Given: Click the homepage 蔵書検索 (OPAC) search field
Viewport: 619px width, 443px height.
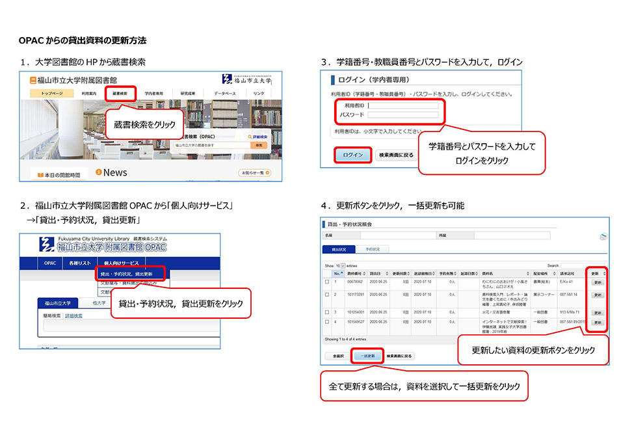Looking at the screenshot, I should click(213, 145).
